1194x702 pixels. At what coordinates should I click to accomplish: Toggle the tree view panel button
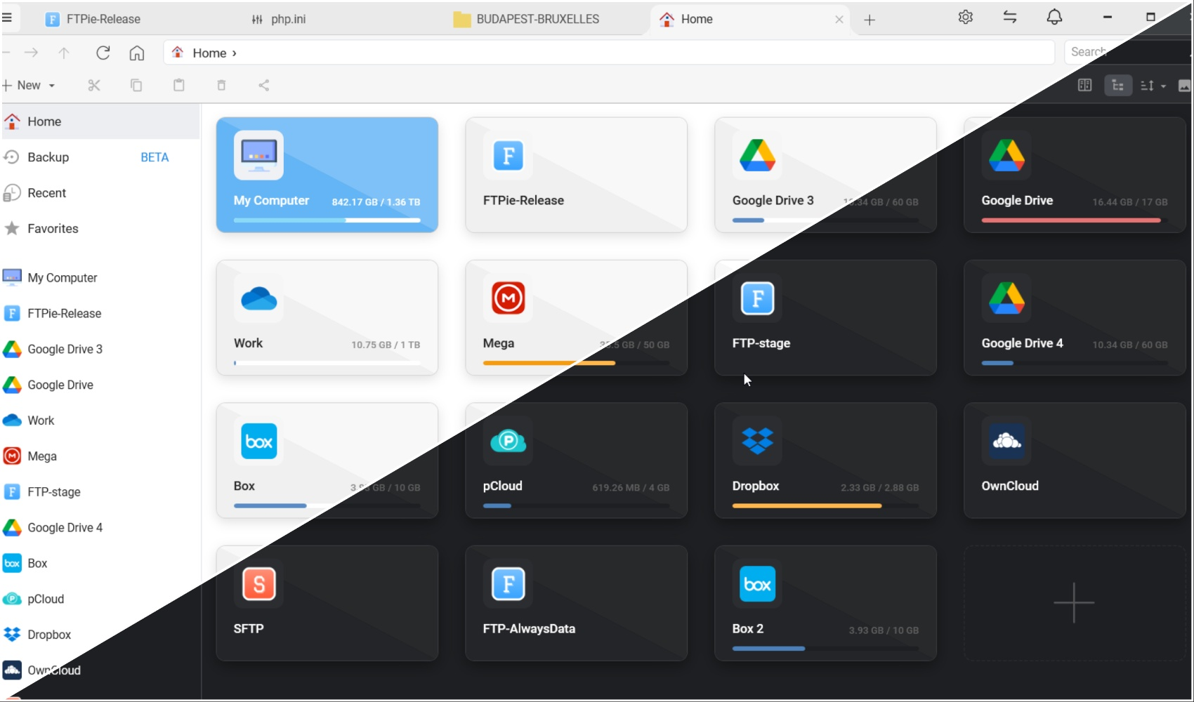pos(1118,86)
